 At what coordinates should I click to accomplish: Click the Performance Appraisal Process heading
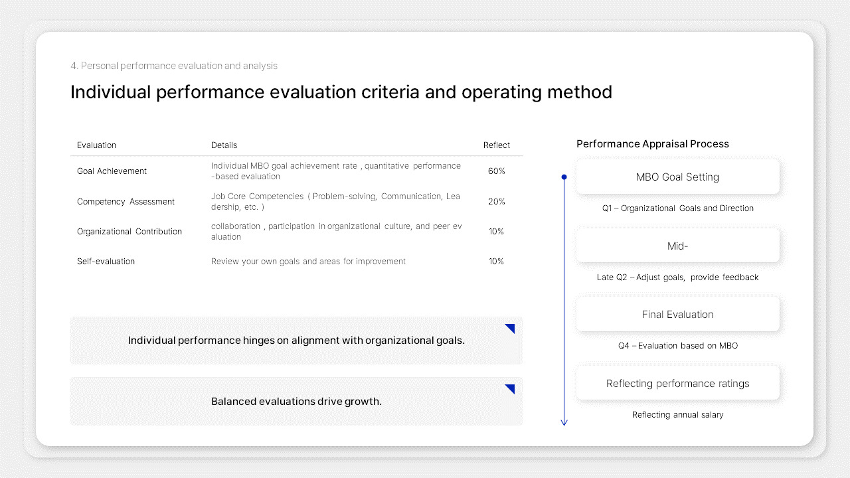pyautogui.click(x=652, y=143)
